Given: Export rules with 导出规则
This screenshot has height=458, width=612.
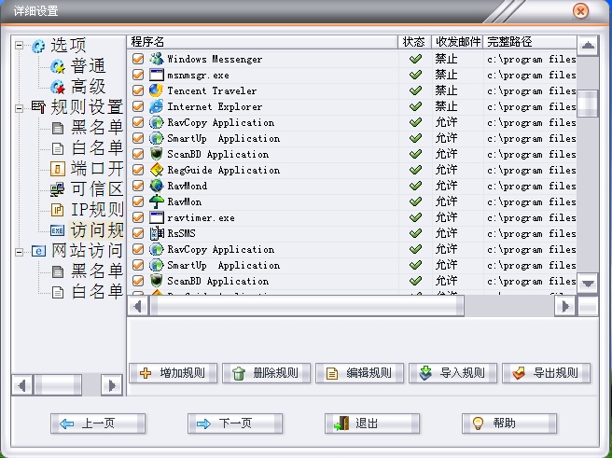Looking at the screenshot, I should pyautogui.click(x=546, y=373).
